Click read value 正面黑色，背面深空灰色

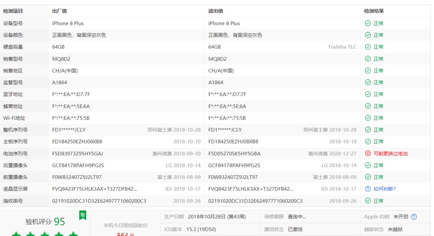coord(235,35)
